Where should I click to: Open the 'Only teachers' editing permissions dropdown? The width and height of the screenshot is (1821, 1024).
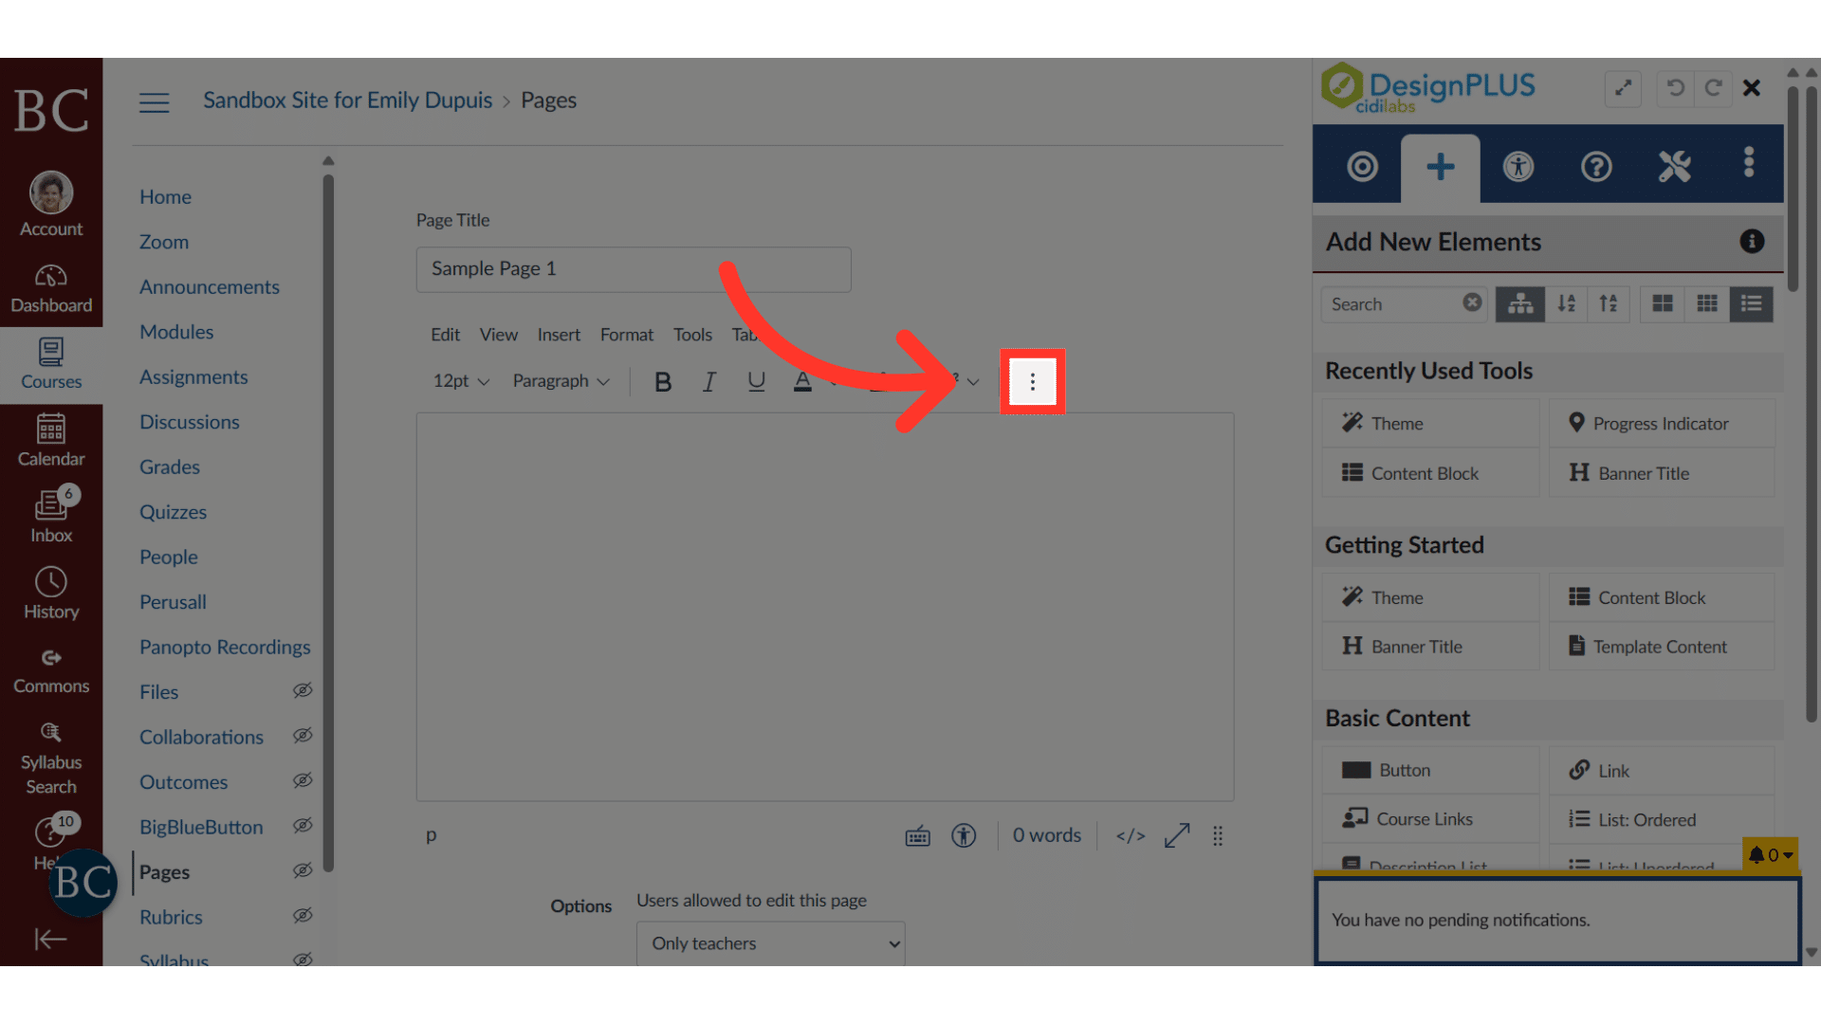pos(770,942)
